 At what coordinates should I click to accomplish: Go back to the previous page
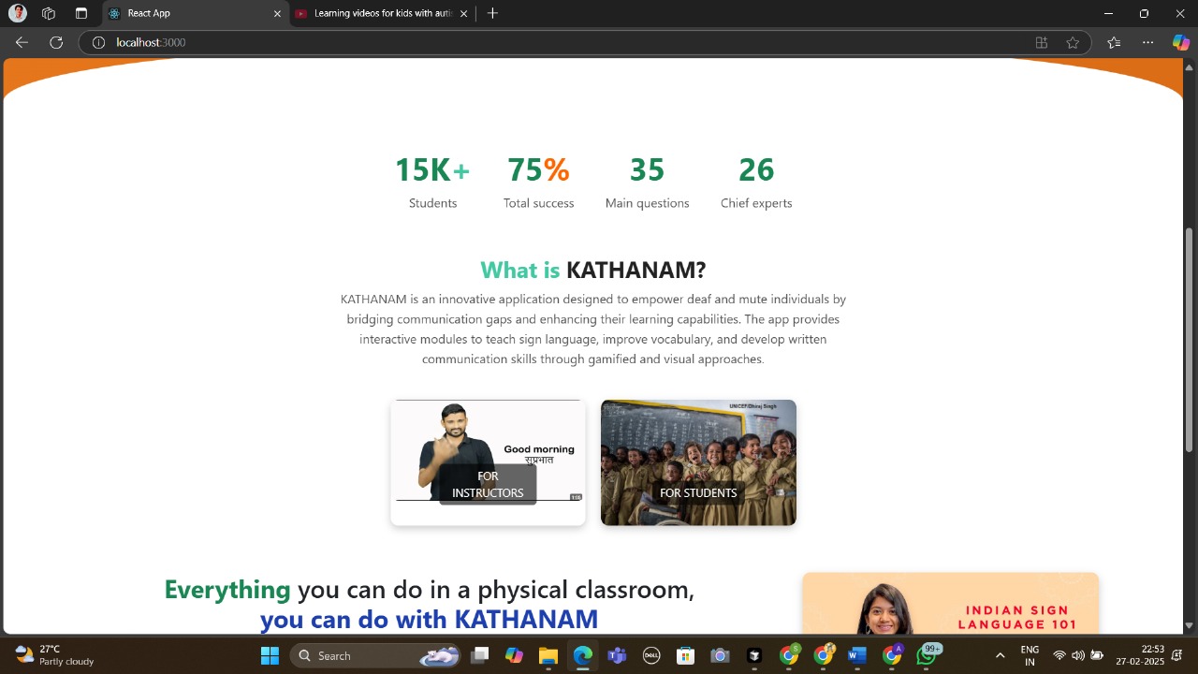coord(22,42)
